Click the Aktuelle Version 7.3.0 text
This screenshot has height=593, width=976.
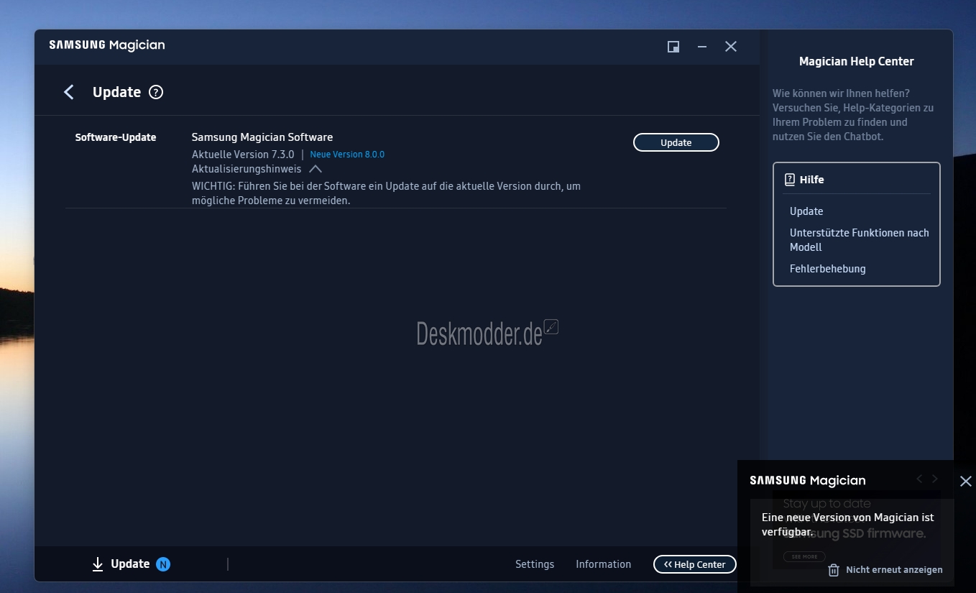click(243, 155)
